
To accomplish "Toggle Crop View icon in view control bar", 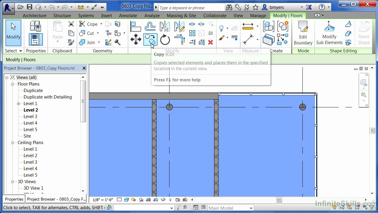I will click(x=148, y=200).
